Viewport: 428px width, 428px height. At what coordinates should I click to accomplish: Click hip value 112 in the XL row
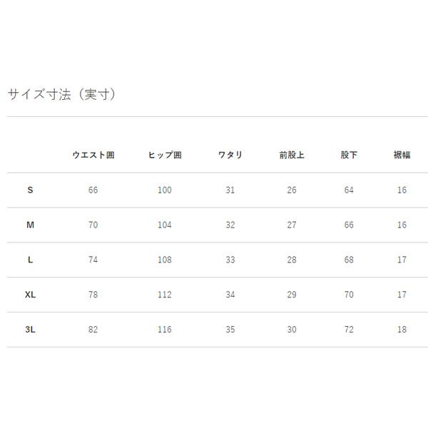click(165, 295)
